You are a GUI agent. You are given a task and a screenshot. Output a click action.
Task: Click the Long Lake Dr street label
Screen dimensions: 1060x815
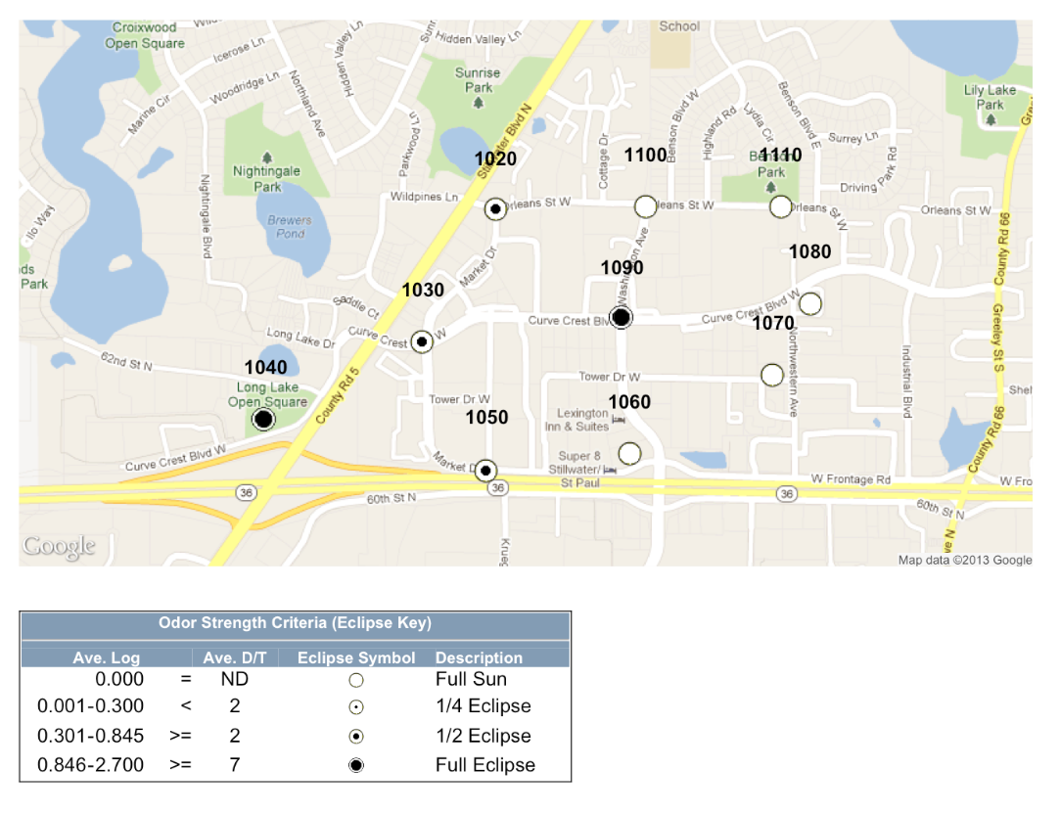(x=300, y=338)
